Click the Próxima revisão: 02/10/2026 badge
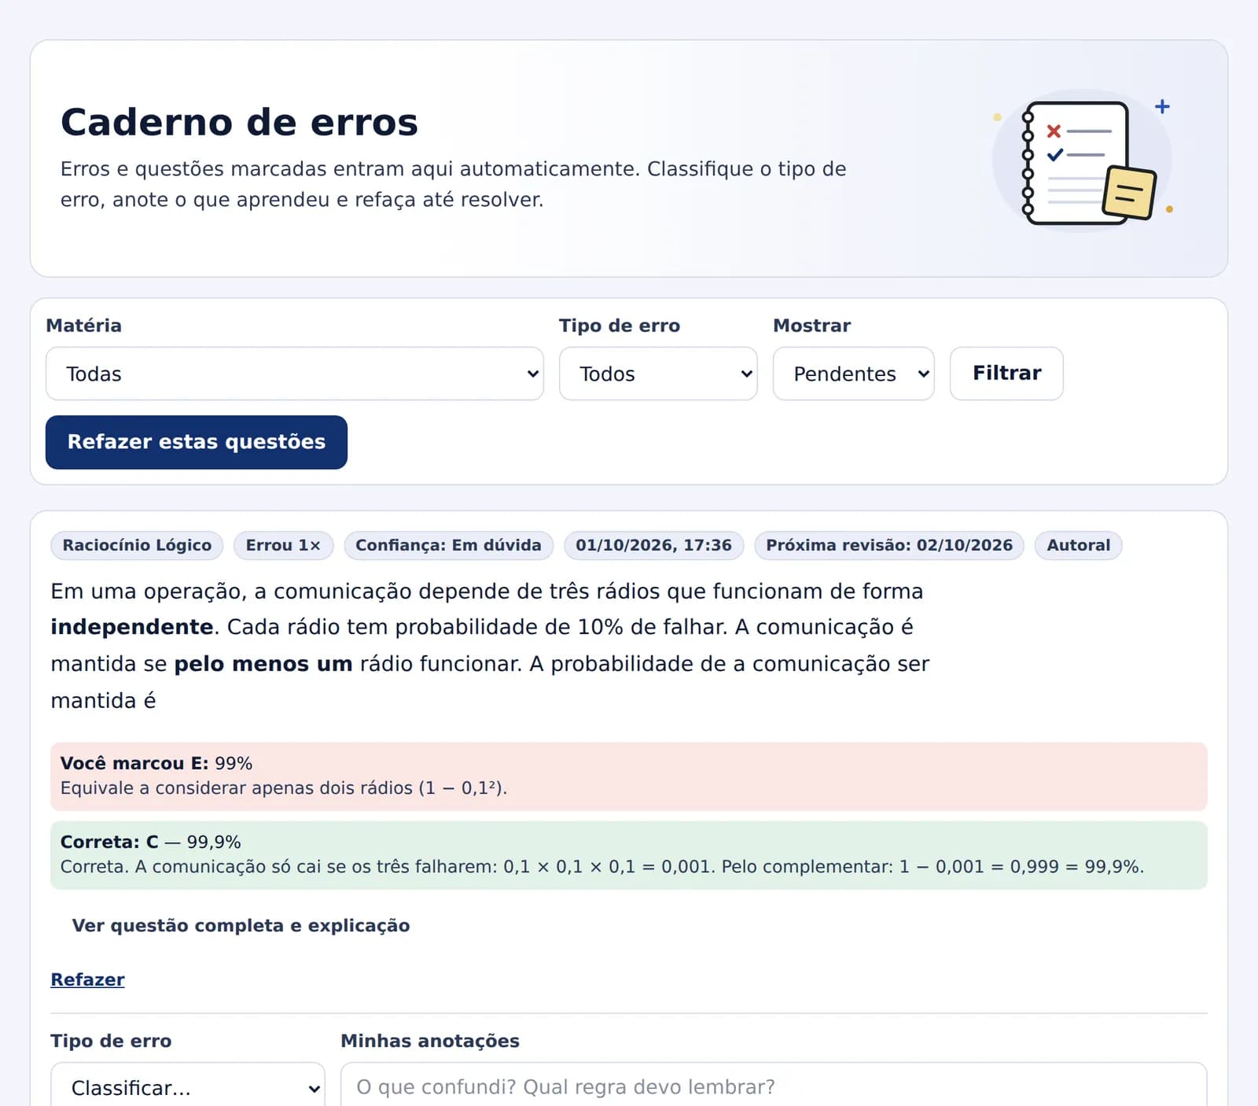The width and height of the screenshot is (1258, 1106). [889, 545]
